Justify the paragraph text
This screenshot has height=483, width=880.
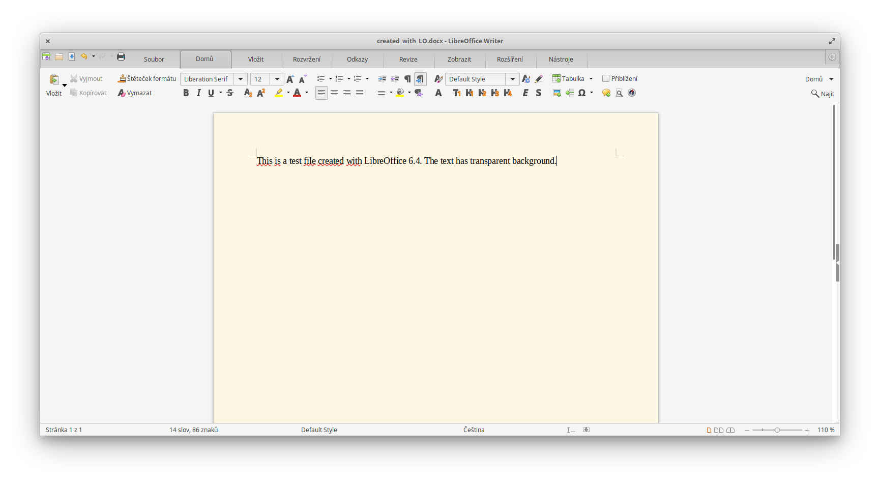(x=360, y=93)
